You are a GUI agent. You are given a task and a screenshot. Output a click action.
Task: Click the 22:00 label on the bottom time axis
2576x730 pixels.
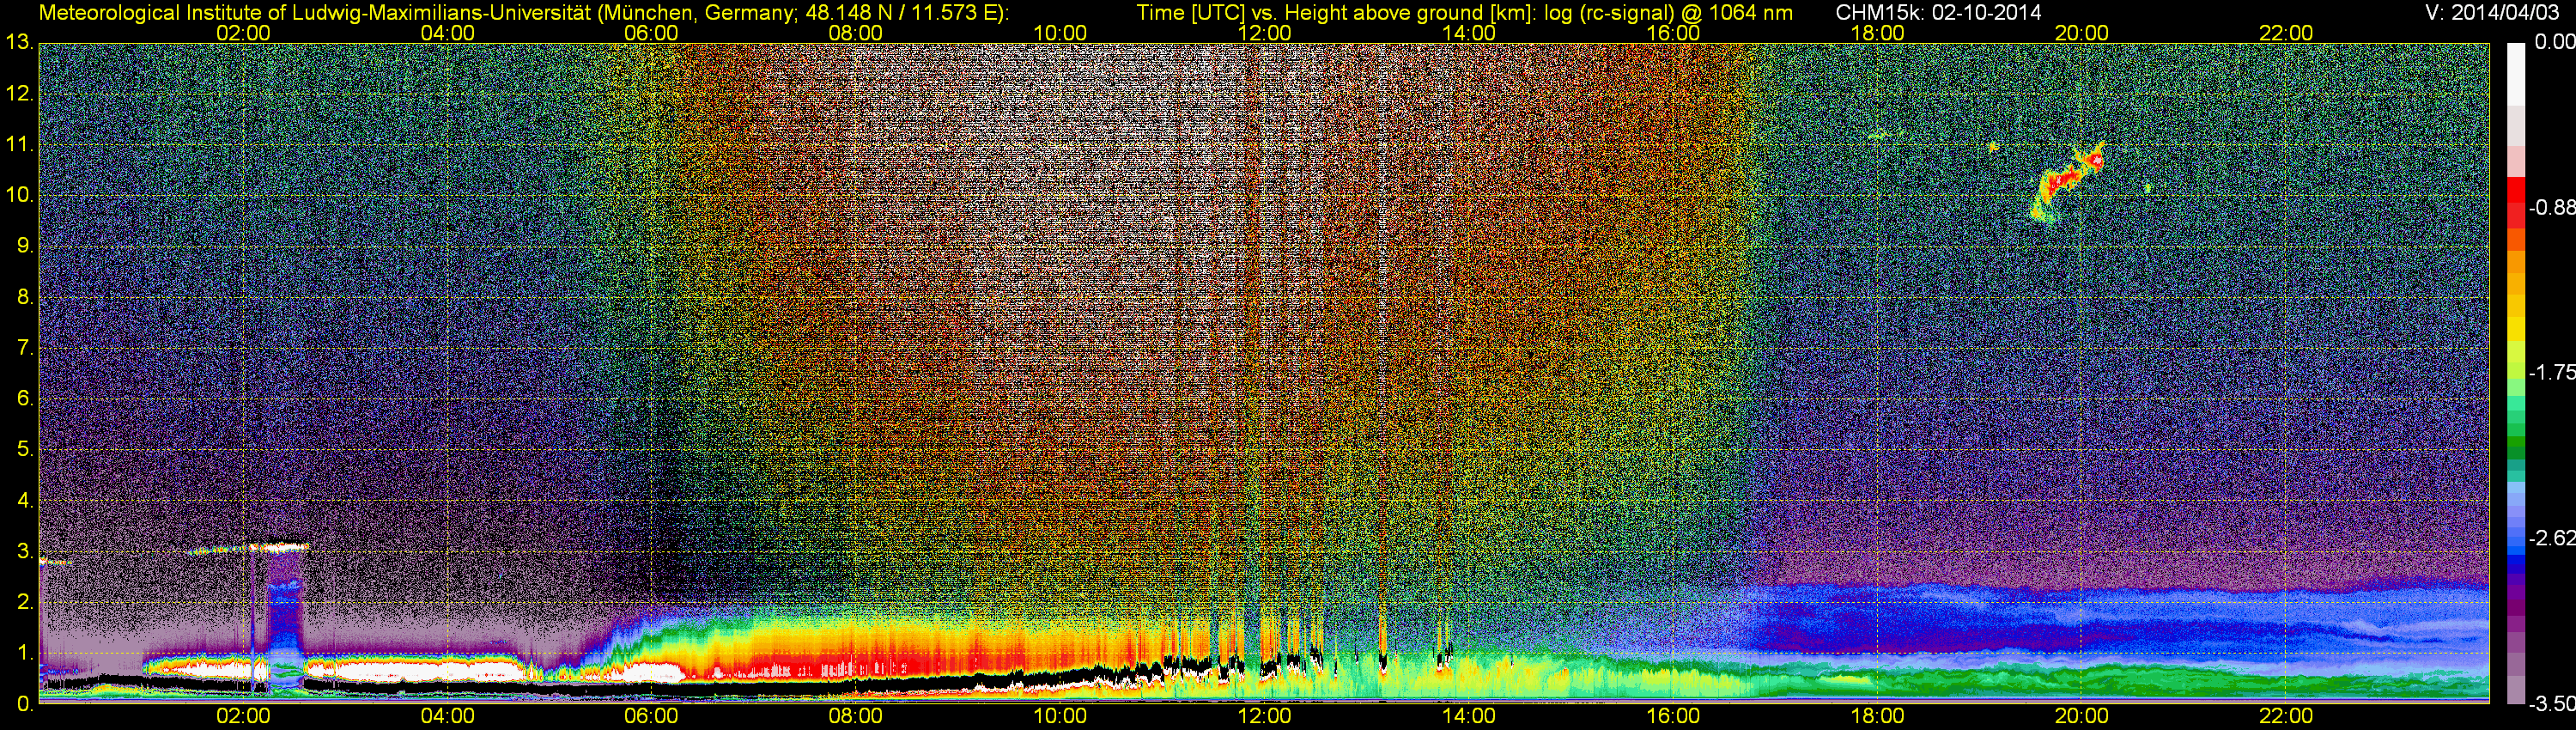(x=2286, y=716)
